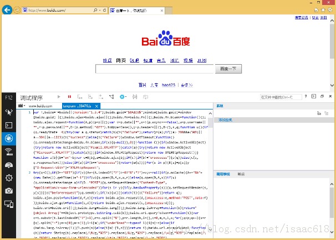Open the DOM Explorer tool in F12 sidebar
The image size is (336, 240).
(9, 112)
